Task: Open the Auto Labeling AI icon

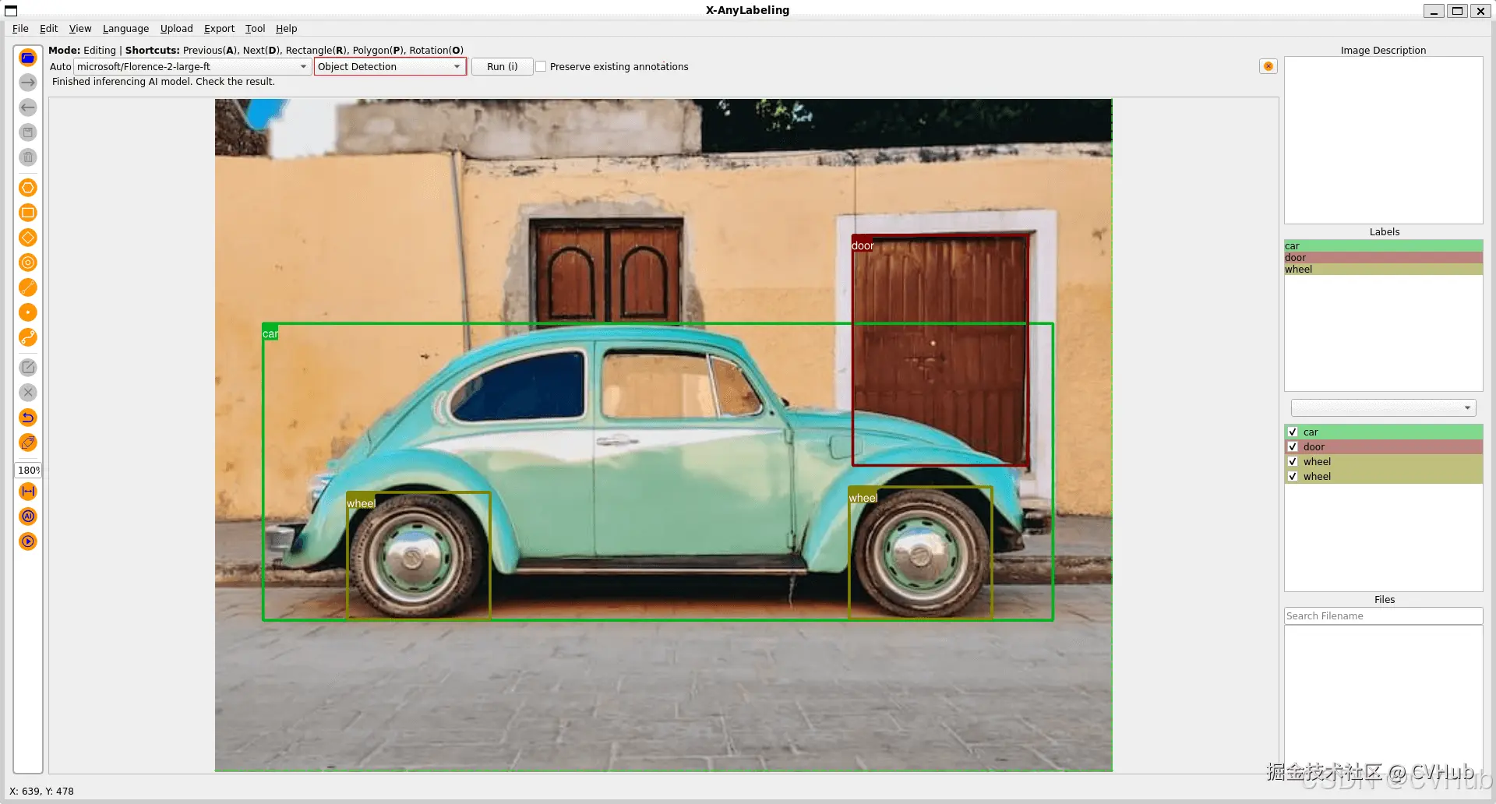Action: (x=28, y=517)
